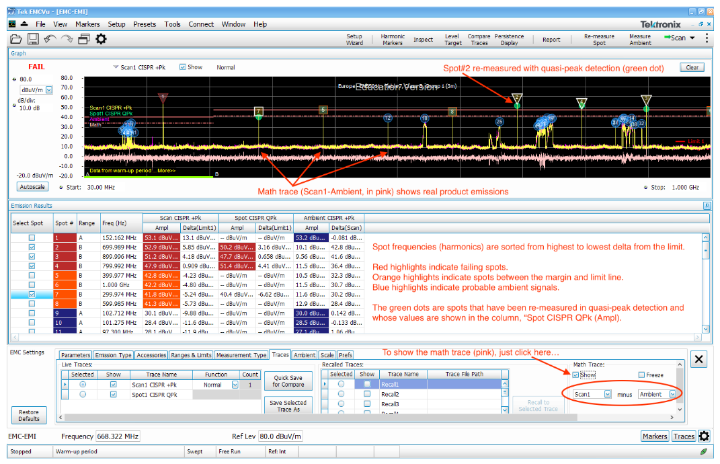Open the Tools menu

(172, 24)
